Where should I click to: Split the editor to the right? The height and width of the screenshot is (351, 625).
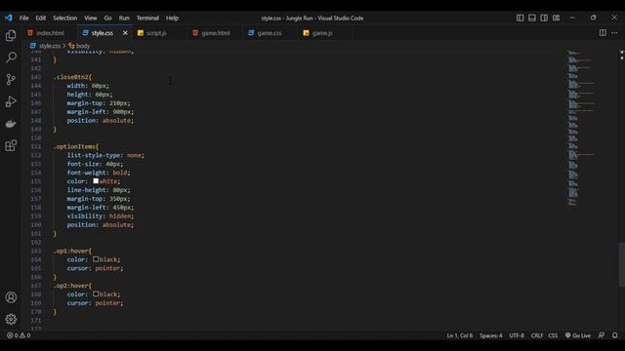603,33
